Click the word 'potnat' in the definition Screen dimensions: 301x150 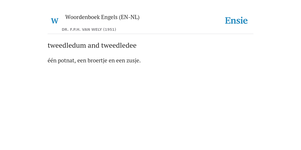coord(67,60)
